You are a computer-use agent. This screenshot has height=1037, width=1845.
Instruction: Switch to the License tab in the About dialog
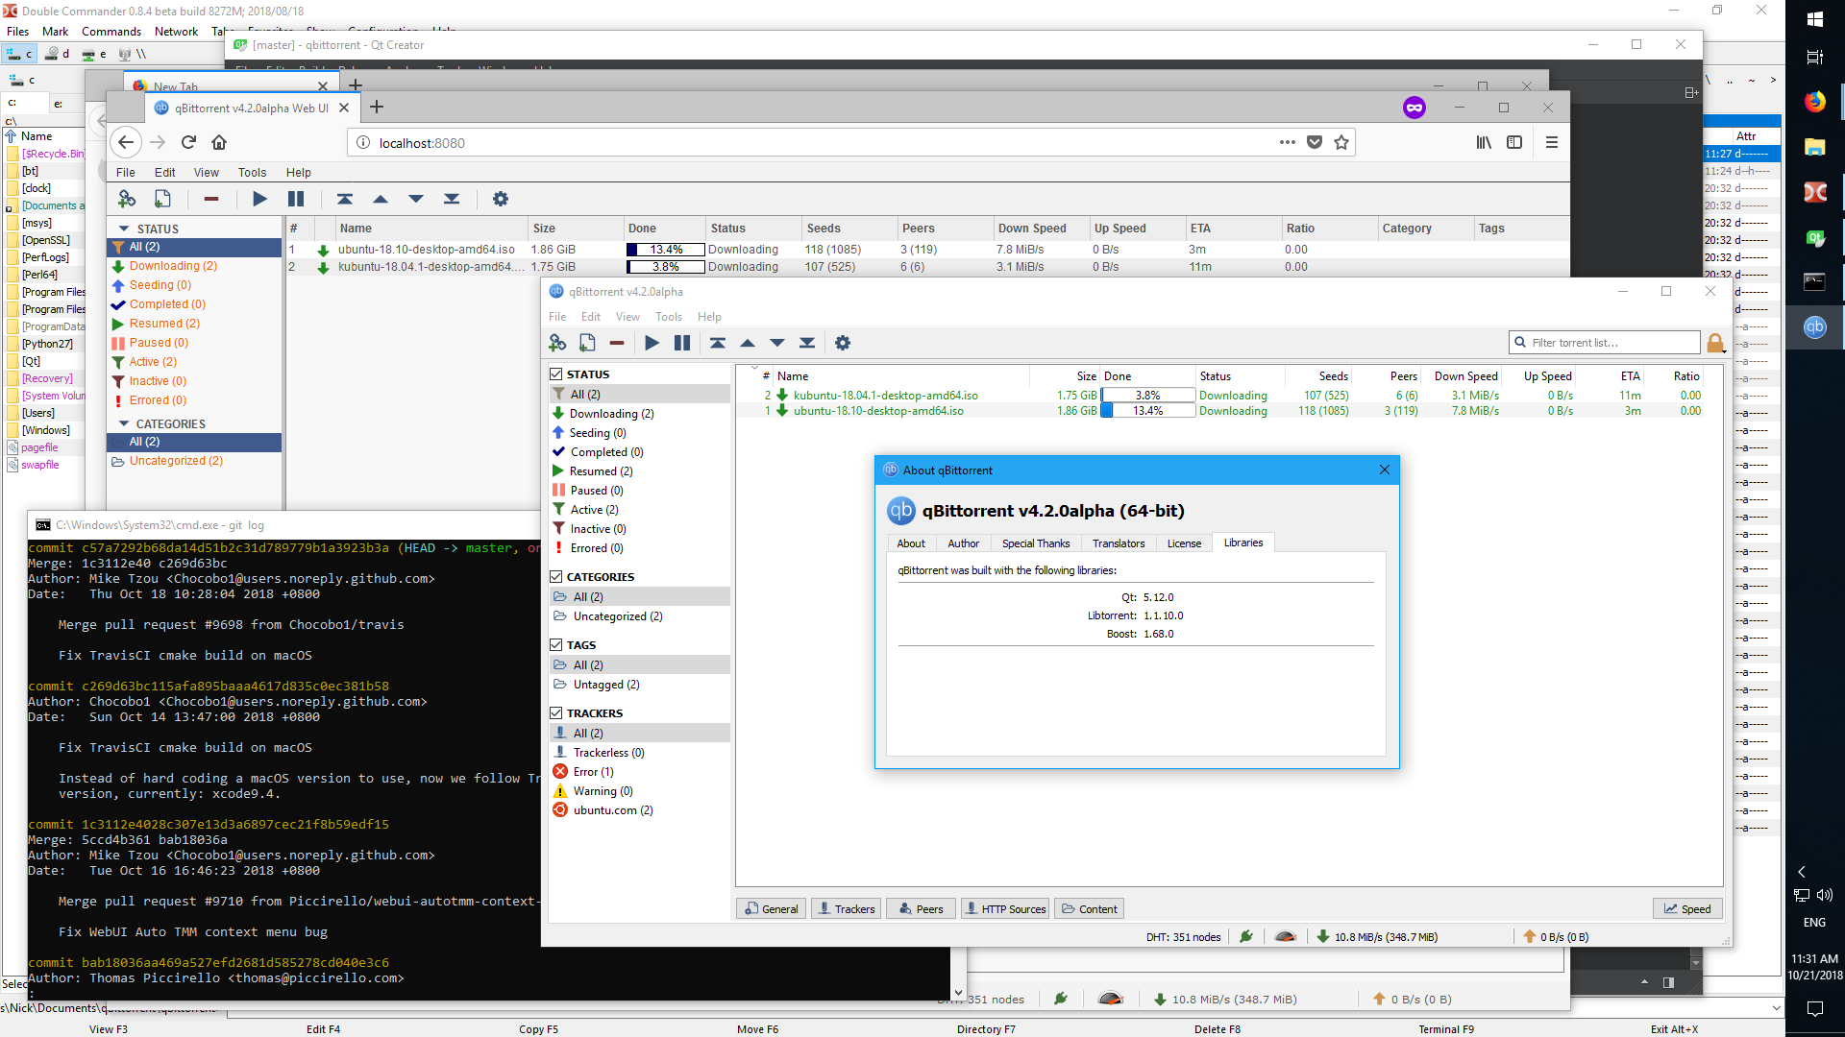(1184, 543)
